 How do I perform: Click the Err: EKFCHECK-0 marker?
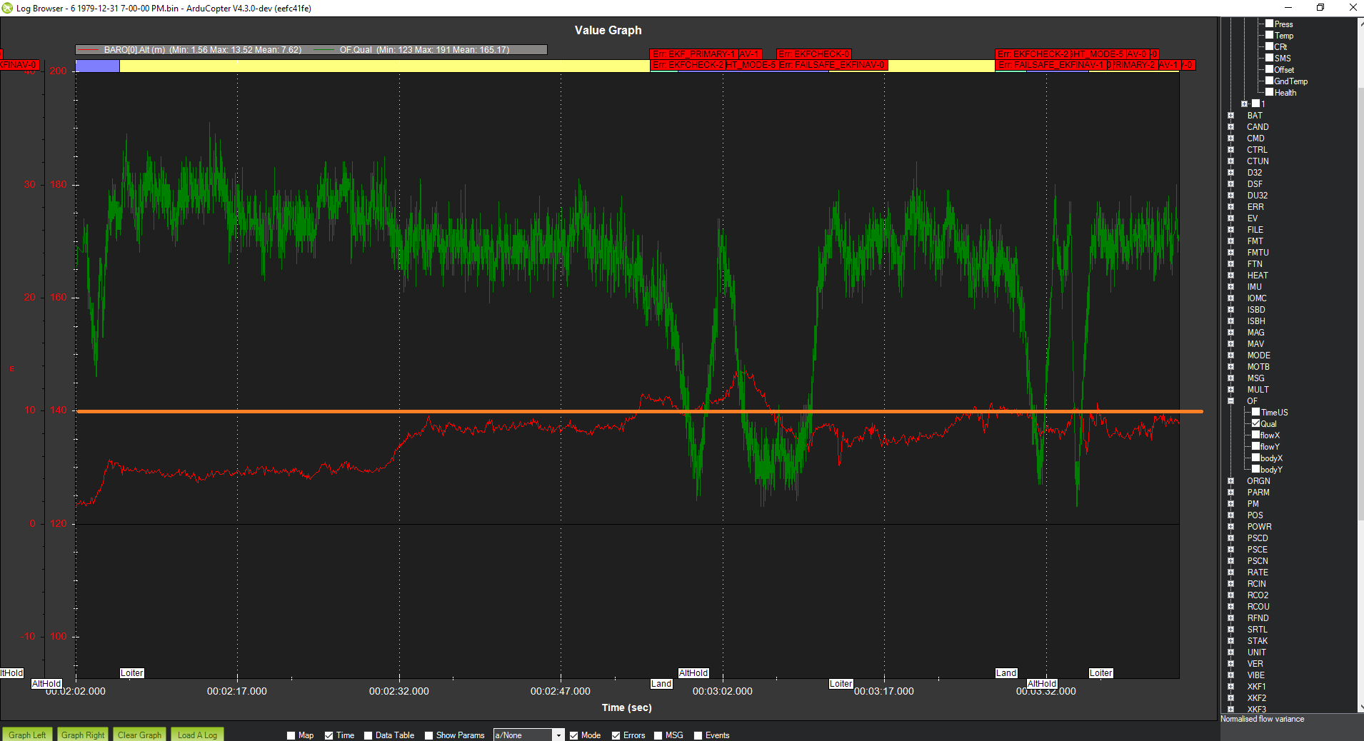click(x=814, y=54)
